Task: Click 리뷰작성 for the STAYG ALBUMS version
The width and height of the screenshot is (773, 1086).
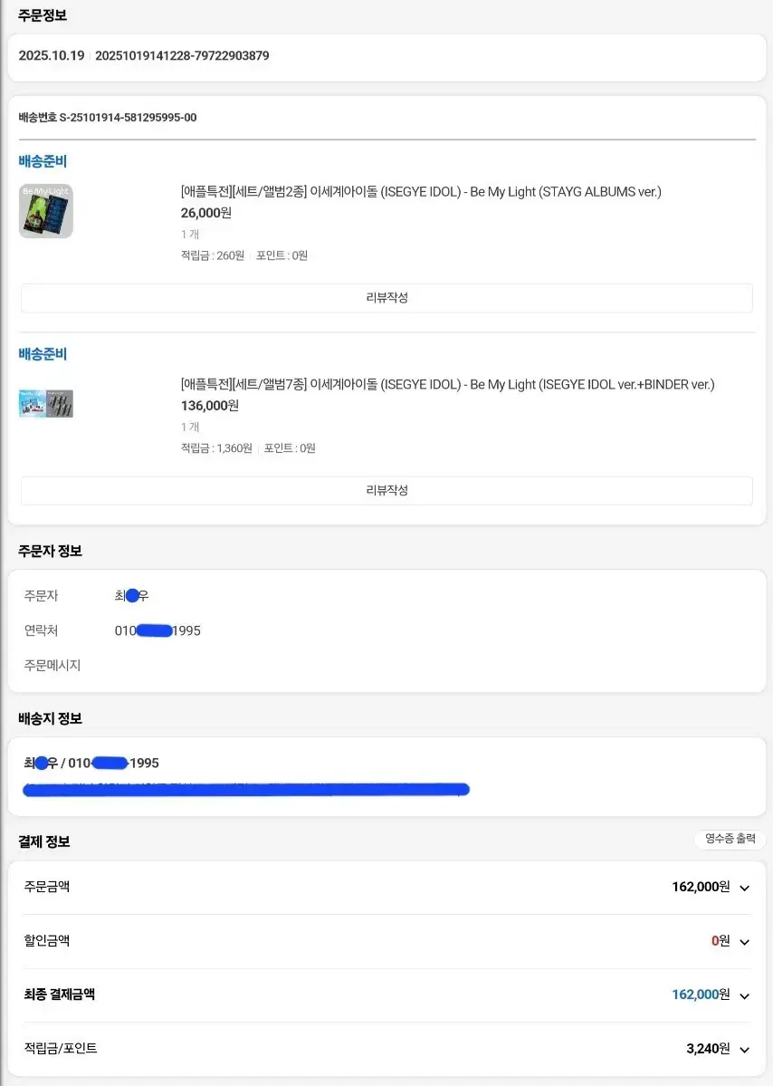Action: (386, 298)
